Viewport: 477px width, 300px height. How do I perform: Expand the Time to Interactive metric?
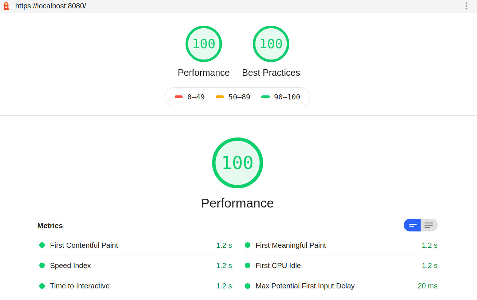(80, 286)
